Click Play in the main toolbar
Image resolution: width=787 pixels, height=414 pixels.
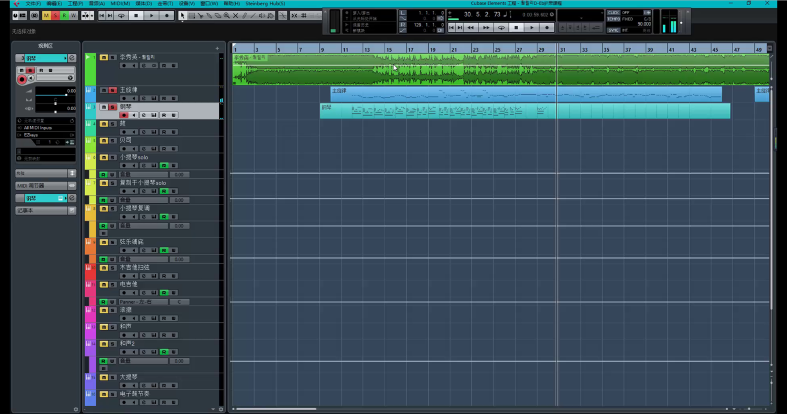point(152,16)
